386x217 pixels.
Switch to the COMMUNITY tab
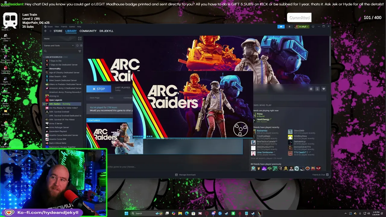pyautogui.click(x=88, y=31)
